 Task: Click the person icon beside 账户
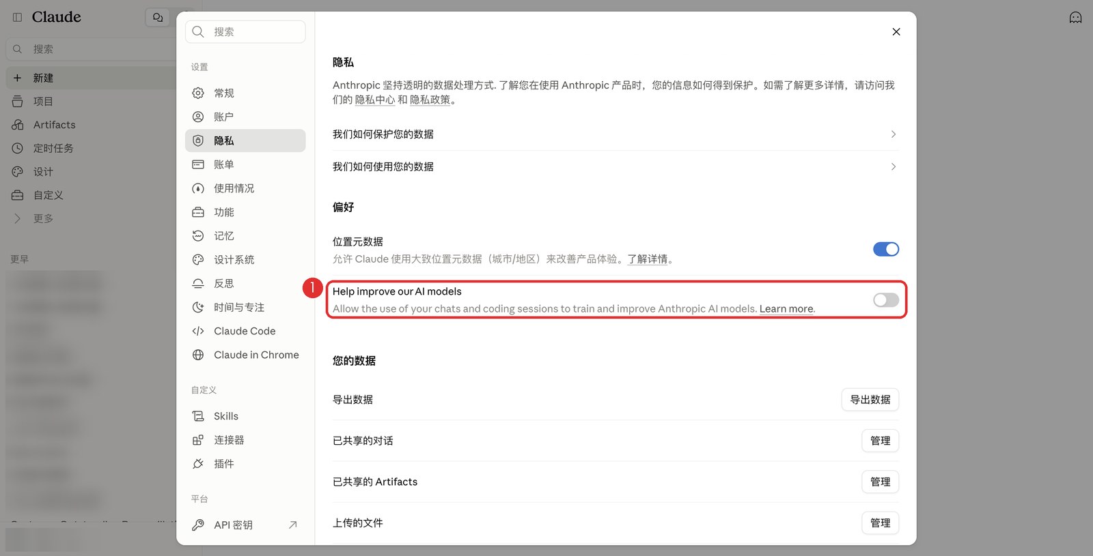click(198, 117)
